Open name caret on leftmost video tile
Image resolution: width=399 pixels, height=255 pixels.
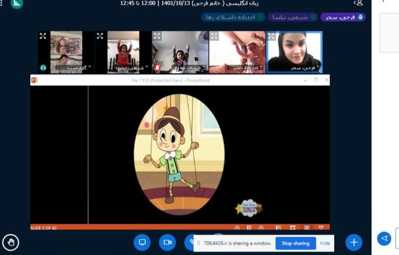89,67
